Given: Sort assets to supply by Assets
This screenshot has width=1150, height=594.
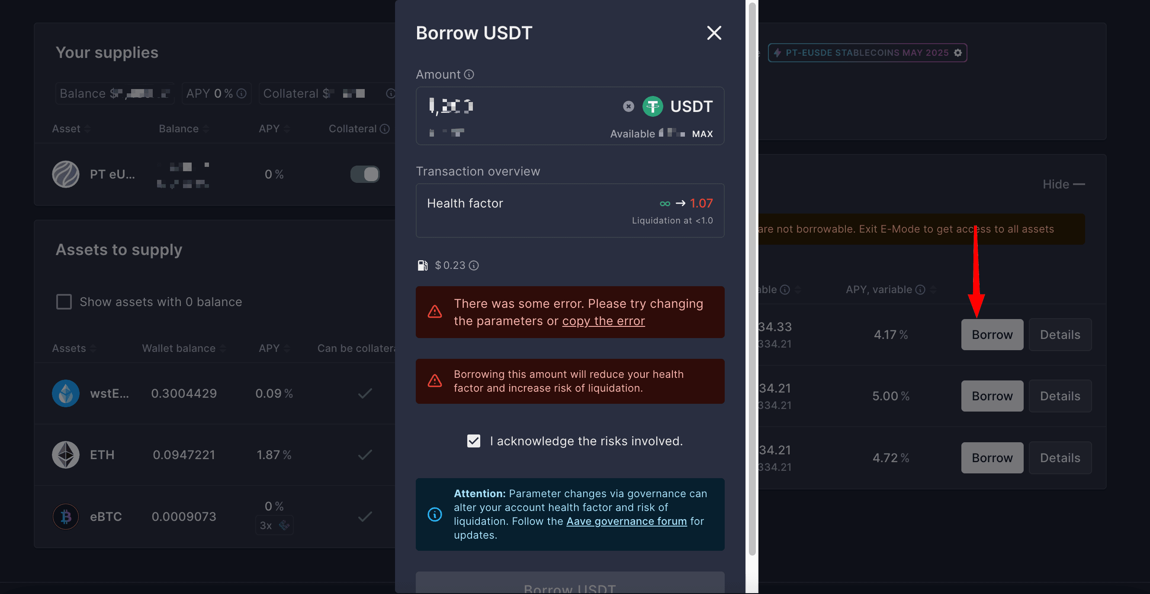Looking at the screenshot, I should [x=74, y=348].
